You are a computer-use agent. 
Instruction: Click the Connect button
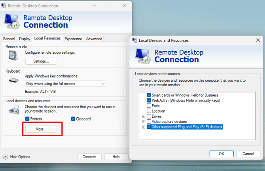point(89,157)
